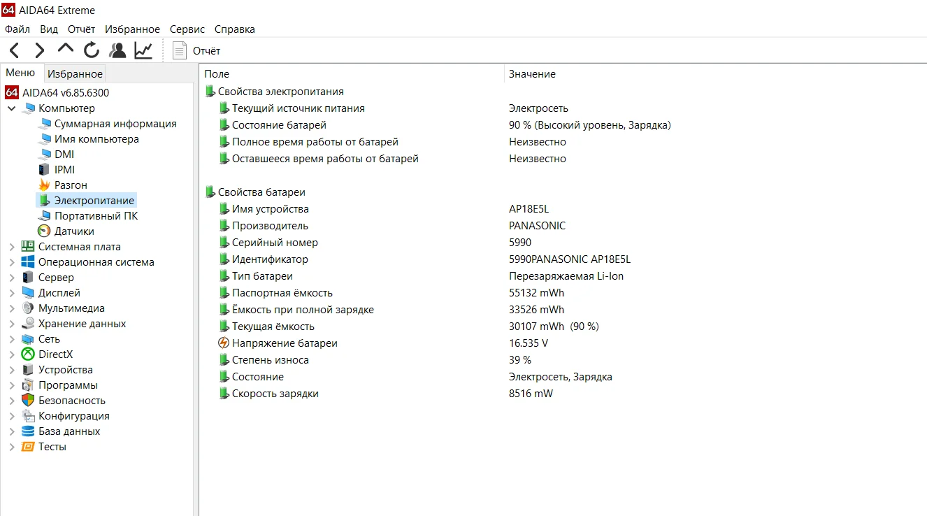Expand the DirectX tree node
Image resolution: width=927 pixels, height=516 pixels.
[x=12, y=354]
